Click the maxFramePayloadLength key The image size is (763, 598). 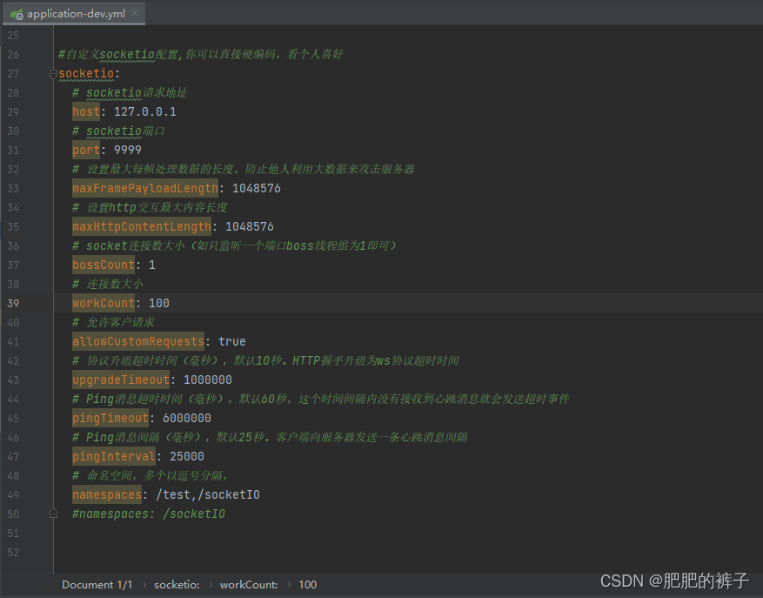click(x=145, y=189)
